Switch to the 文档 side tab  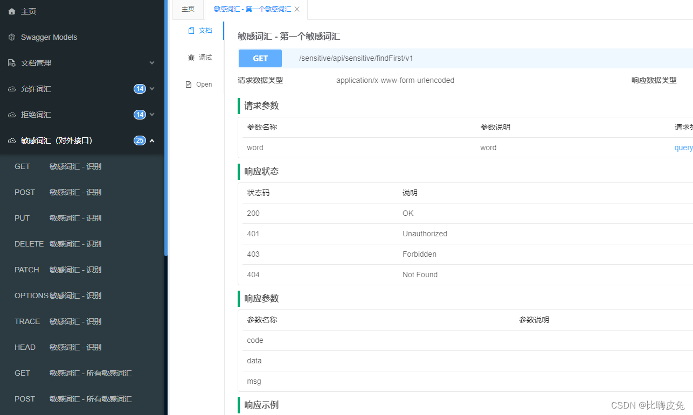[x=200, y=31]
